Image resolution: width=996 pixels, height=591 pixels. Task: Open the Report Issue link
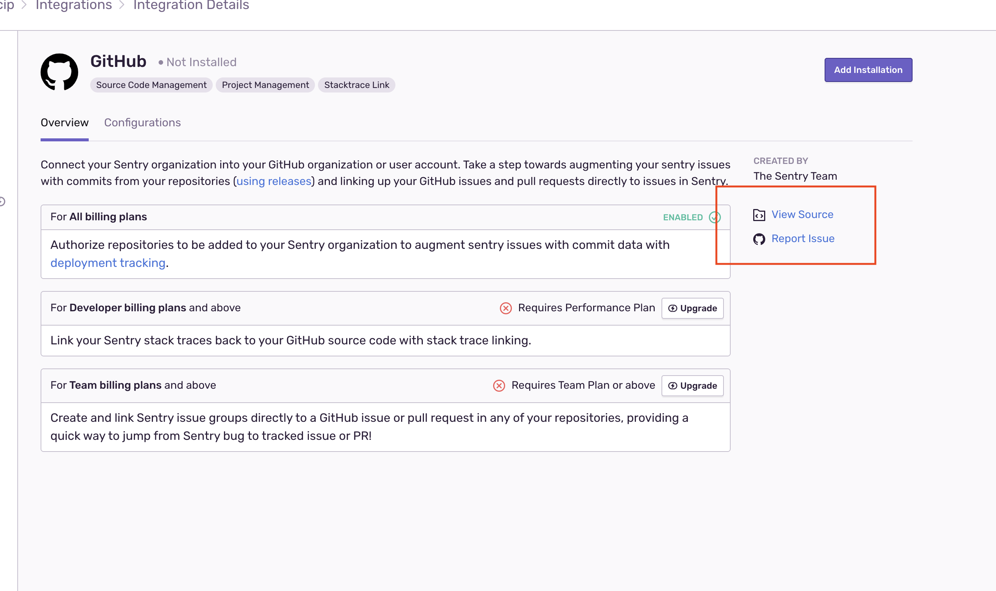pos(803,239)
